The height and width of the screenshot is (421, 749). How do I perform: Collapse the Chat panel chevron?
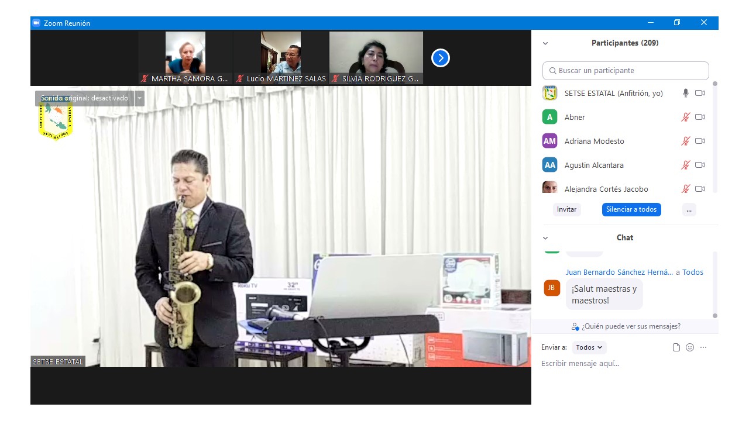pyautogui.click(x=545, y=238)
